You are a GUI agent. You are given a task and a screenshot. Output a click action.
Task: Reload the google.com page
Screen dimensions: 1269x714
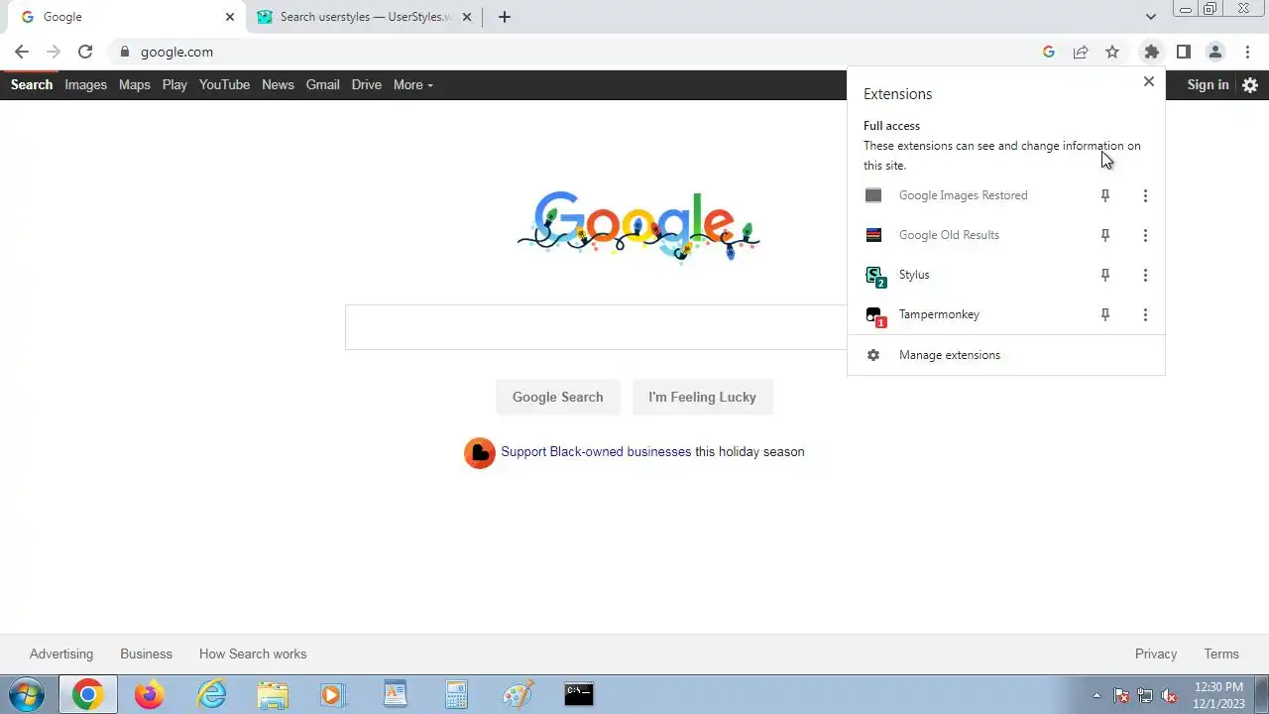click(x=85, y=52)
